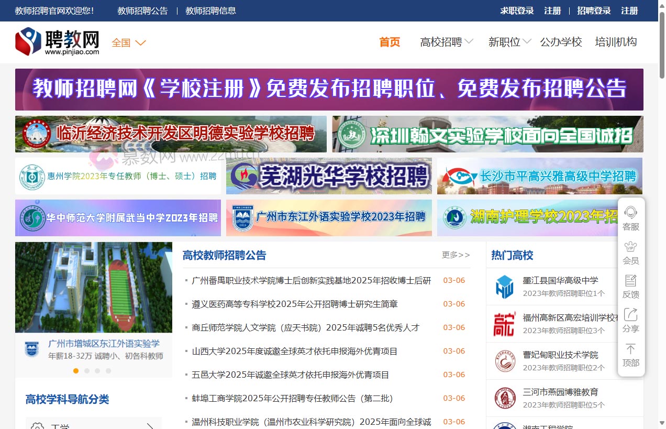Screen dimensions: 666x429
Task: Click the 福州高新区高宏培训学校 logo
Action: pos(504,324)
